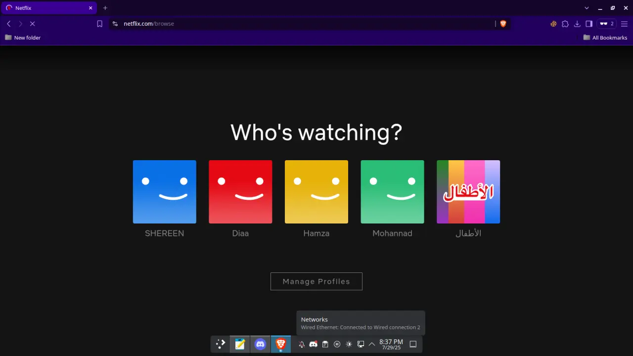Close the Netflix tab
633x356 pixels.
tap(90, 8)
